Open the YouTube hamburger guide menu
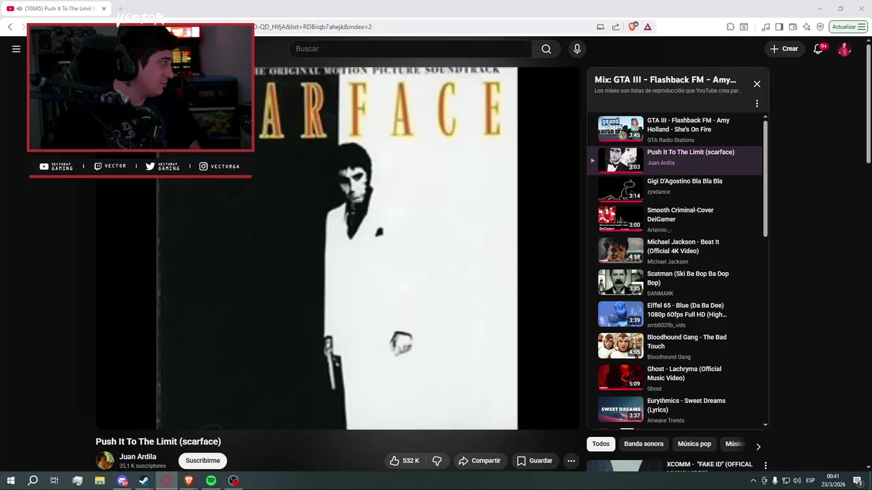 point(16,49)
